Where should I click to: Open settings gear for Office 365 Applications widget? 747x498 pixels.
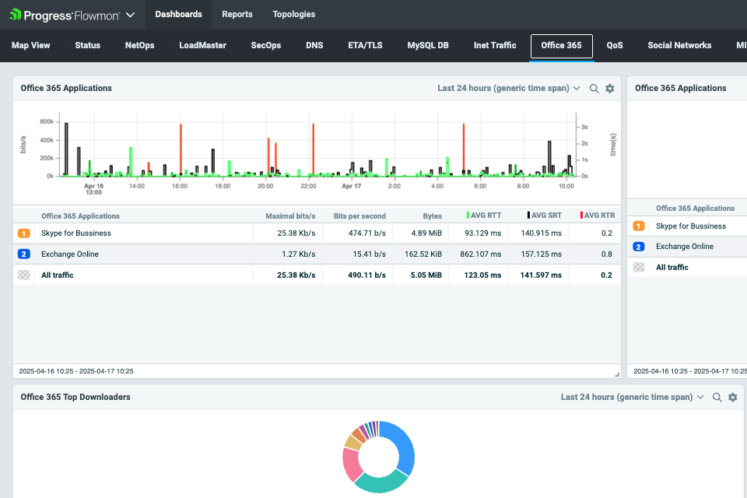click(610, 89)
